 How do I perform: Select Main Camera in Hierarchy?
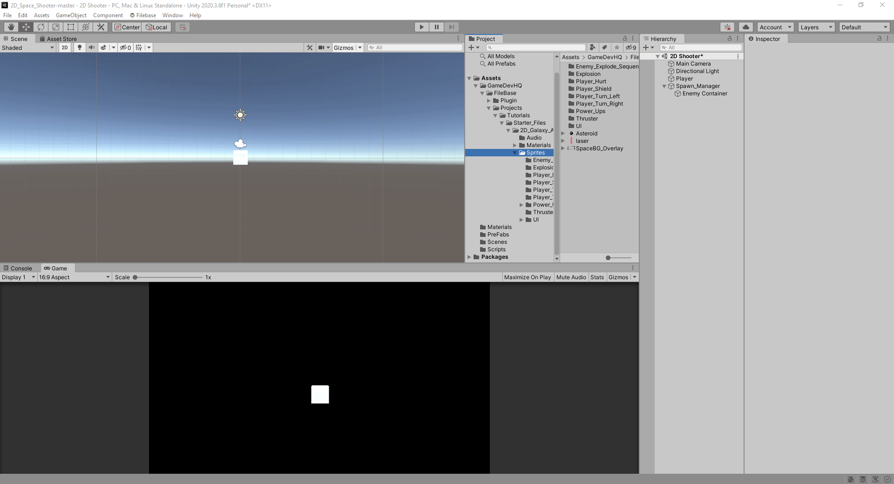pos(693,64)
